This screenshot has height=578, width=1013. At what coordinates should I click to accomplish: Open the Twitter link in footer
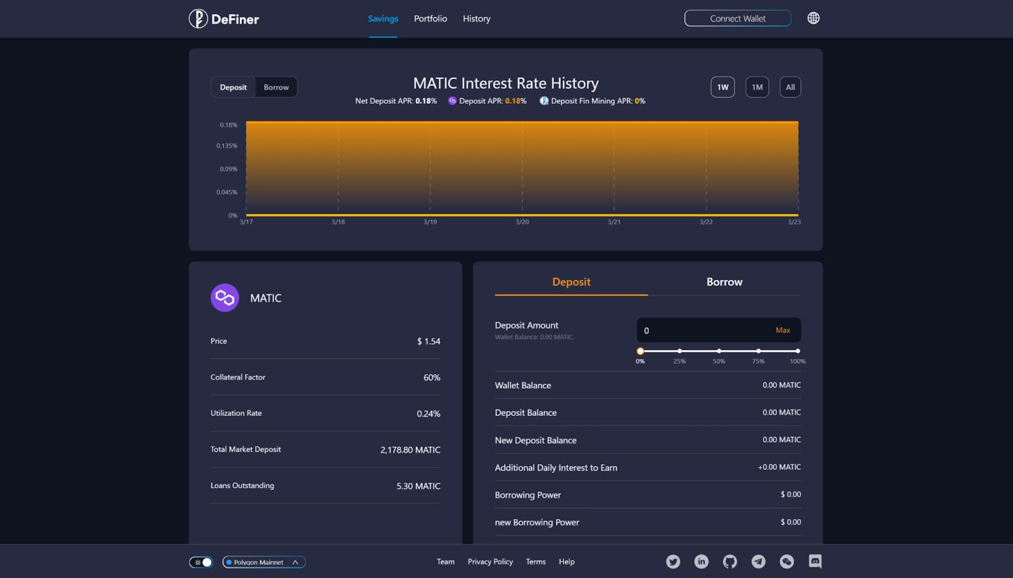click(673, 562)
